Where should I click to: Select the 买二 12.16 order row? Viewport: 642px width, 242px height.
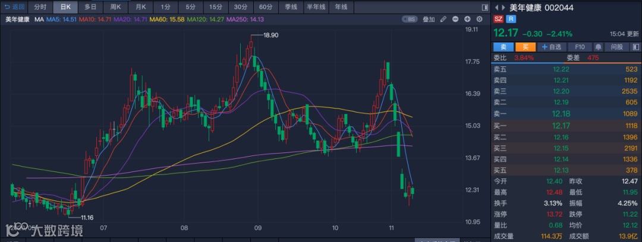tap(567, 137)
